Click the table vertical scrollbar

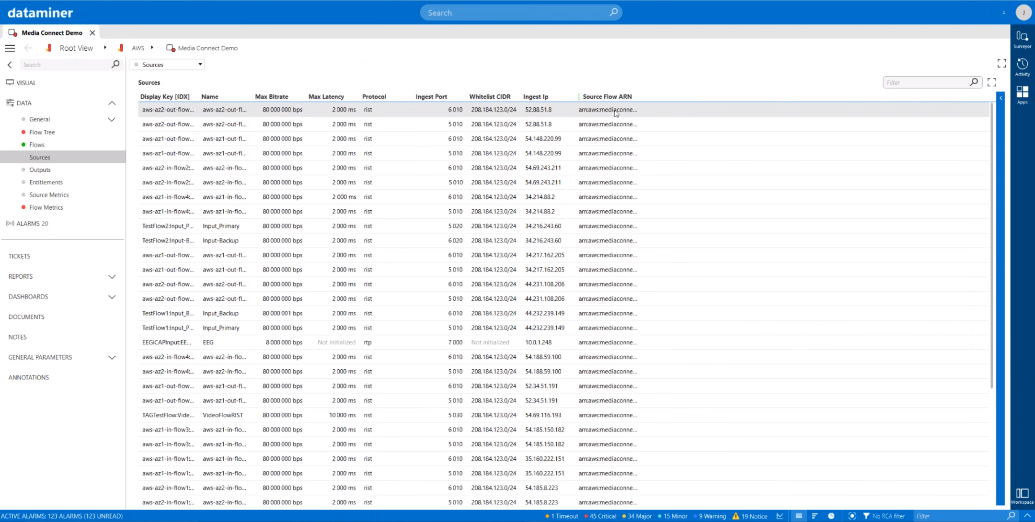coord(991,244)
